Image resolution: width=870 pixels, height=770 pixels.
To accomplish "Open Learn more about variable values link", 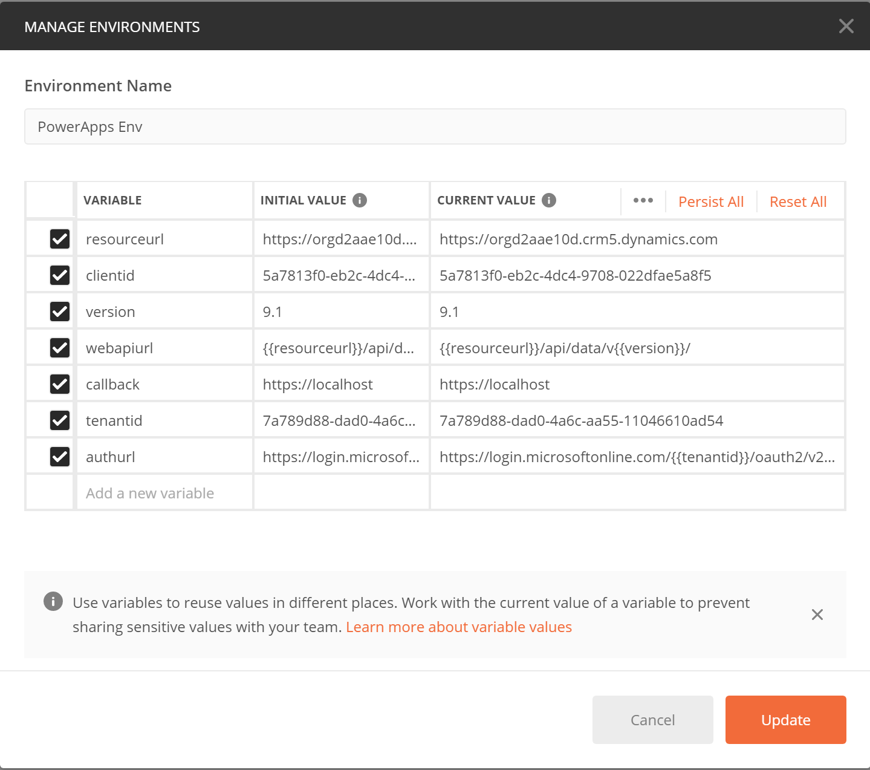I will click(x=459, y=627).
